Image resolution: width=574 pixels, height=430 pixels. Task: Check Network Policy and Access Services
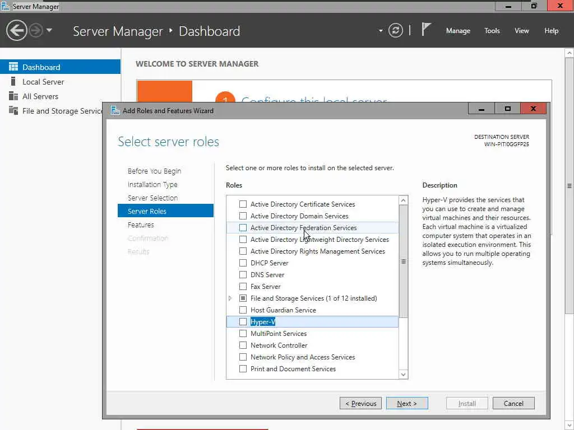pos(243,357)
